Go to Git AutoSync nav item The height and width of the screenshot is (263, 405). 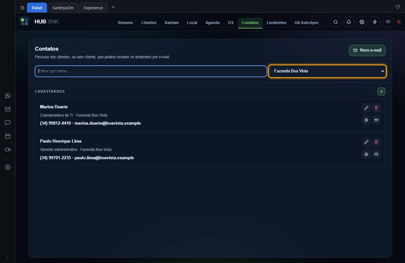pyautogui.click(x=307, y=23)
